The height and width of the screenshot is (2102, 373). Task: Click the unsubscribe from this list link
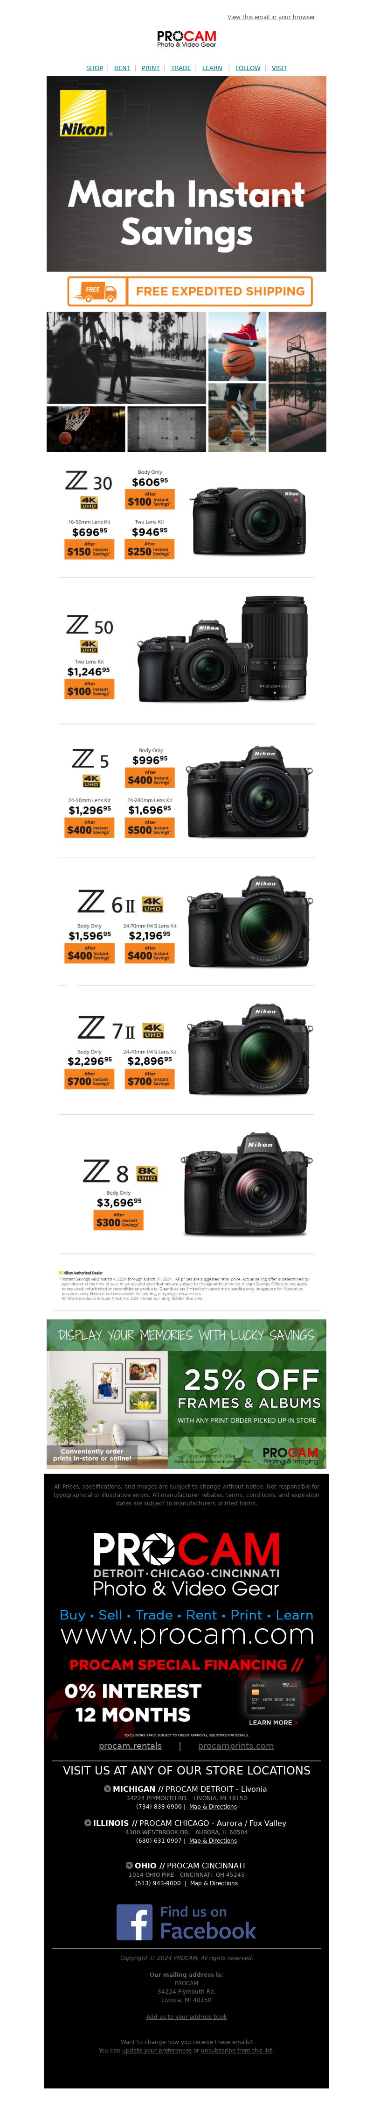click(x=236, y=2051)
